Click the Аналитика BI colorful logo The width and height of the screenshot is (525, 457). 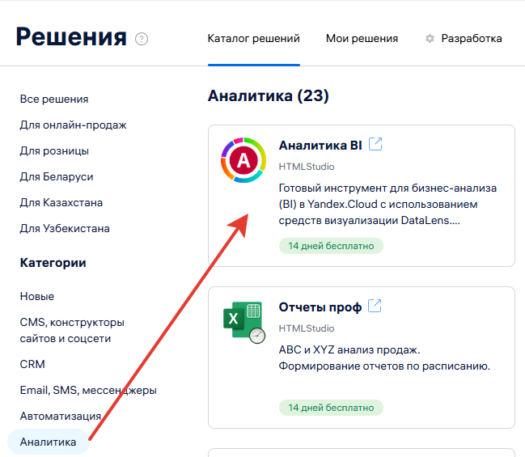[243, 161]
